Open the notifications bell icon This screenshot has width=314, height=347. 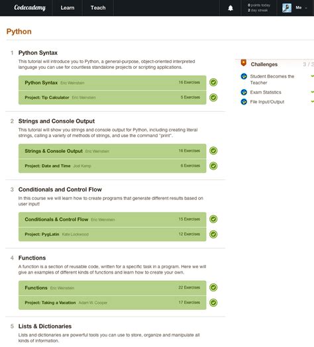(x=231, y=8)
